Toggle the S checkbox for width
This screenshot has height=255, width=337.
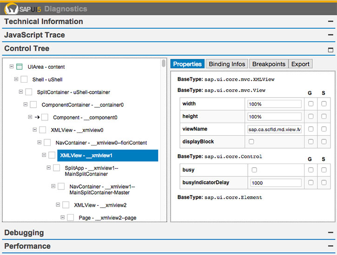tap(324, 104)
